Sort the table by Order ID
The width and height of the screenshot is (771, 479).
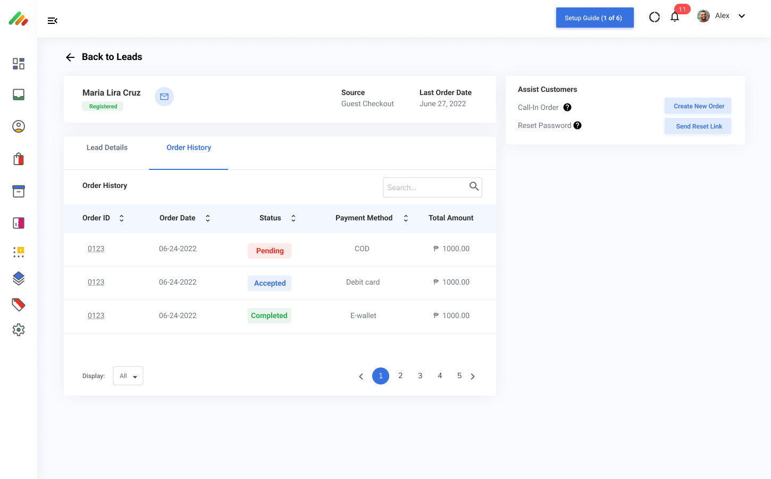122,218
